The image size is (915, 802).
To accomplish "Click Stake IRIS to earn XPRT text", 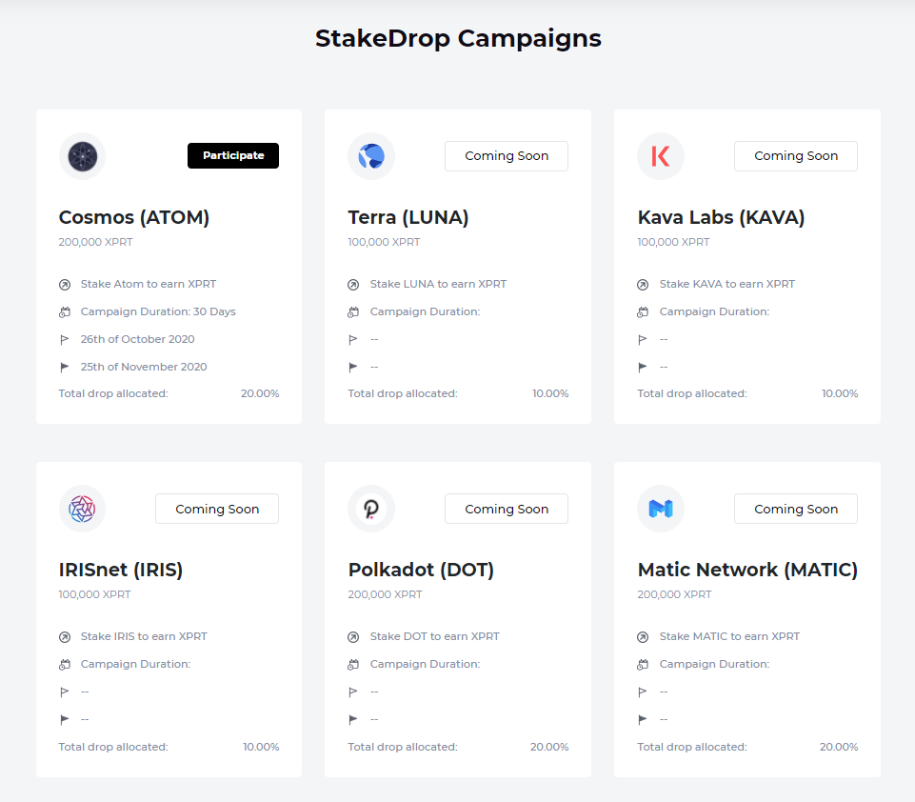I will [144, 637].
